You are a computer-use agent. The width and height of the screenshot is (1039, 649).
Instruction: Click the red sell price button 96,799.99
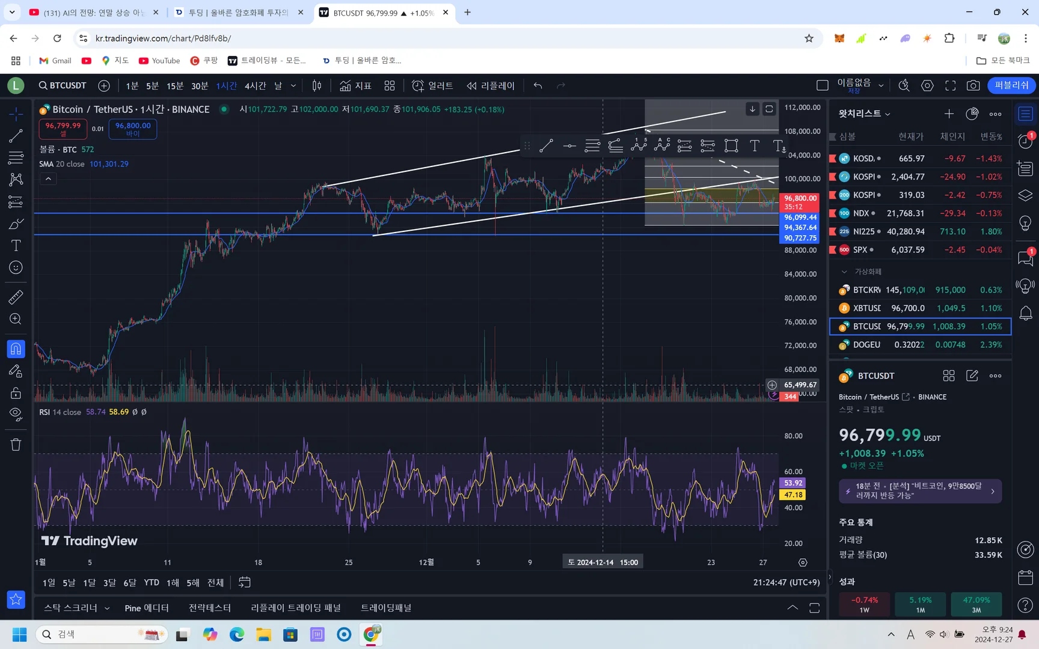63,129
